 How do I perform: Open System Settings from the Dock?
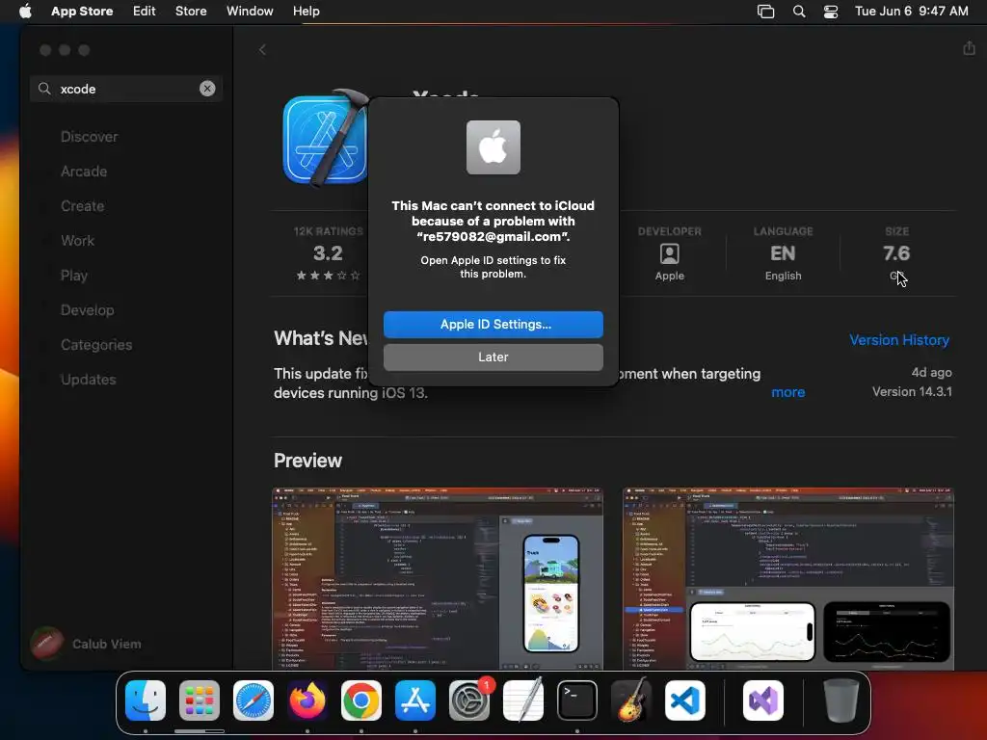469,700
